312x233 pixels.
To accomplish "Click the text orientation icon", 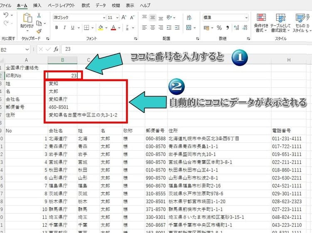I will tap(169, 17).
